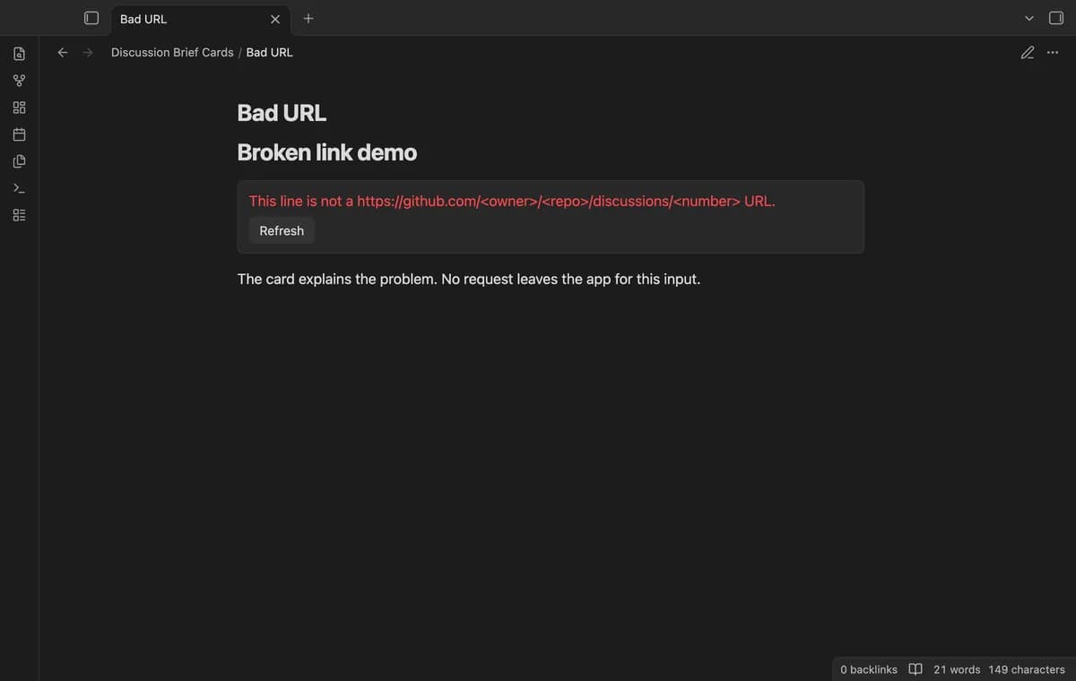
Task: Open the command palette terminal icon
Action: coord(19,188)
